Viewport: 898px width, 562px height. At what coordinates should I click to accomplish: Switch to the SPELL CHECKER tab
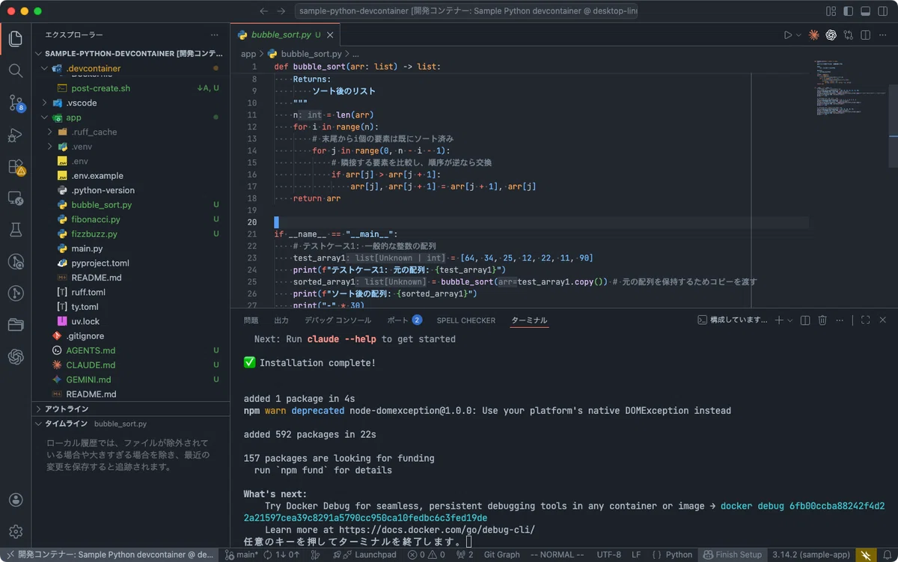click(x=466, y=320)
